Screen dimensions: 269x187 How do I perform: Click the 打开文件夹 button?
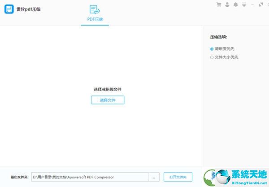178,177
